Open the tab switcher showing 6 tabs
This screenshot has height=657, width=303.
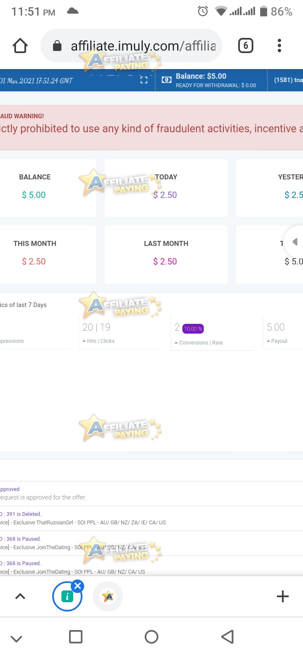point(246,45)
